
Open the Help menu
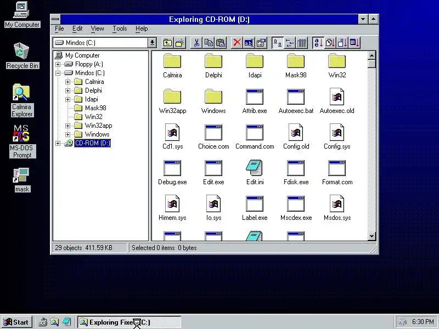(142, 29)
